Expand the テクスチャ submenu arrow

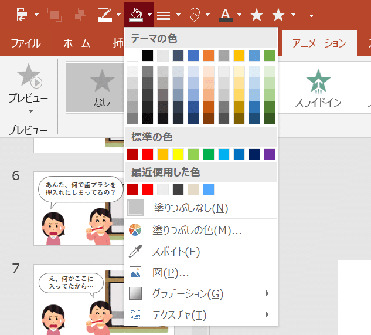pos(267,314)
